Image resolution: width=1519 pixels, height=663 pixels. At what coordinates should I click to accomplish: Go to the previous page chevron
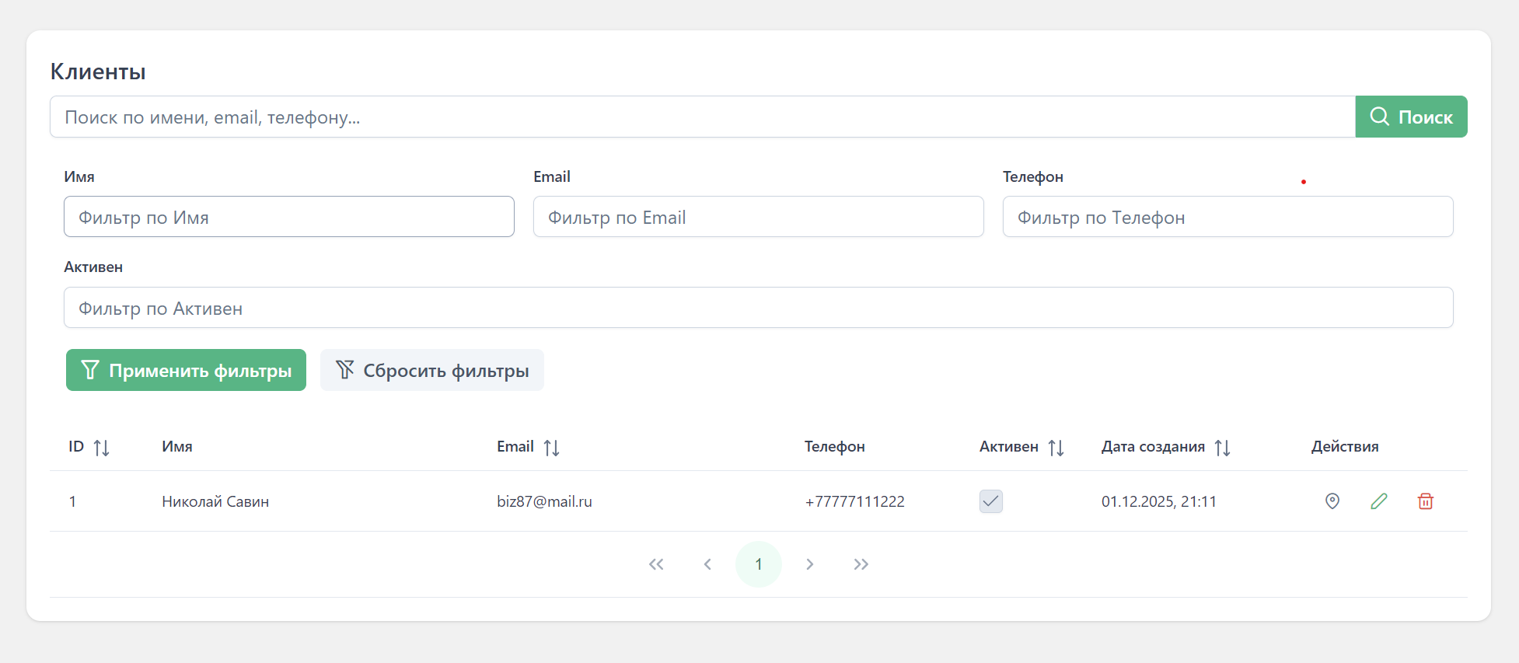tap(707, 564)
